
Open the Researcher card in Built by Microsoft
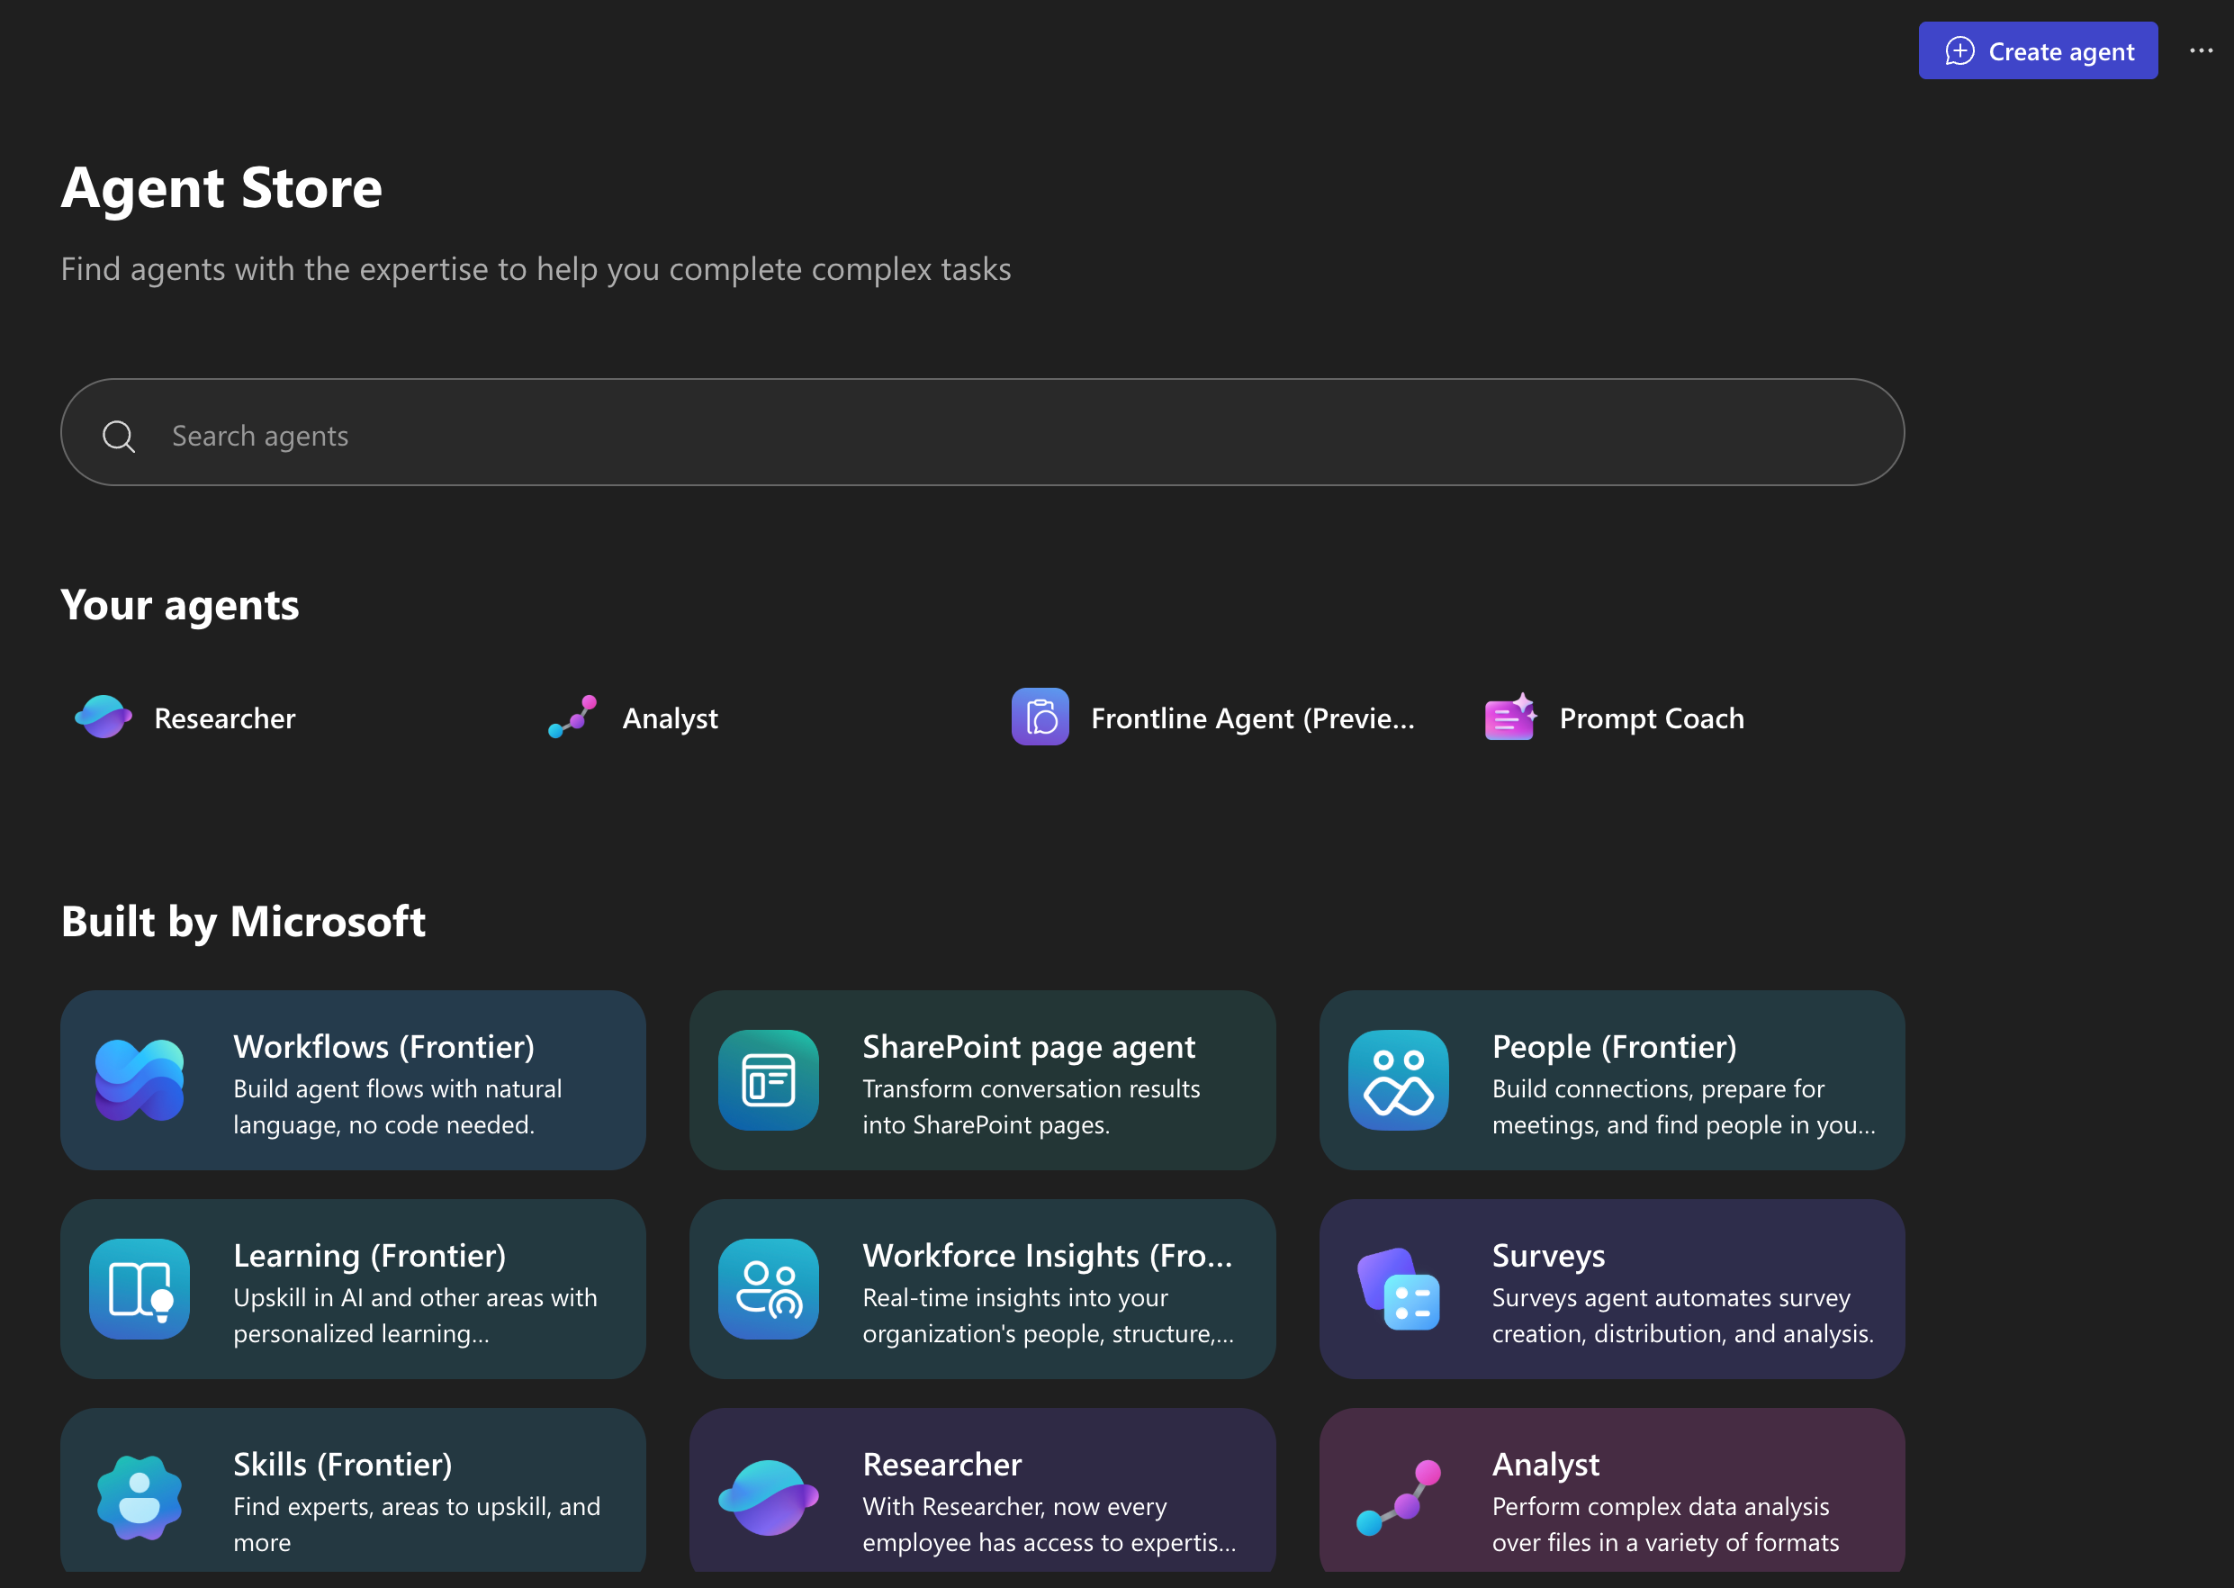tap(982, 1496)
